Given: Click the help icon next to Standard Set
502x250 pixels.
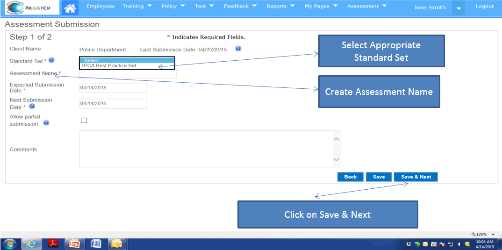Looking at the screenshot, I should click(x=51, y=60).
